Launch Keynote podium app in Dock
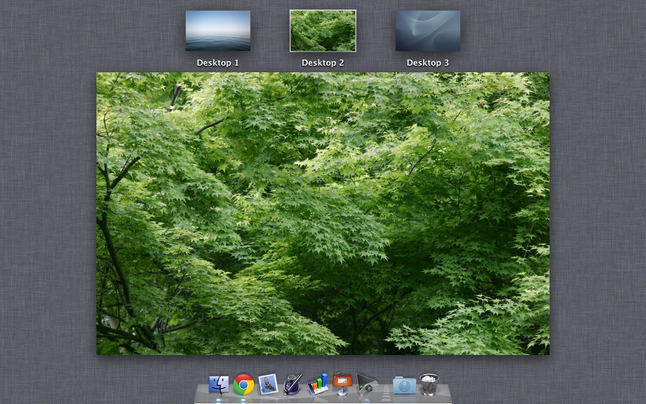This screenshot has height=404, width=646. pyautogui.click(x=342, y=384)
